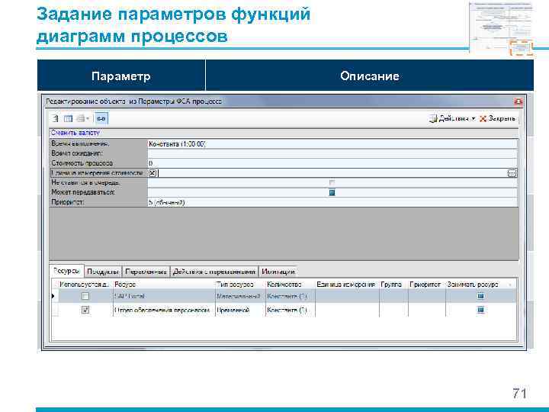Click the Единица измерения column header
The height and width of the screenshot is (412, 549).
(347, 285)
